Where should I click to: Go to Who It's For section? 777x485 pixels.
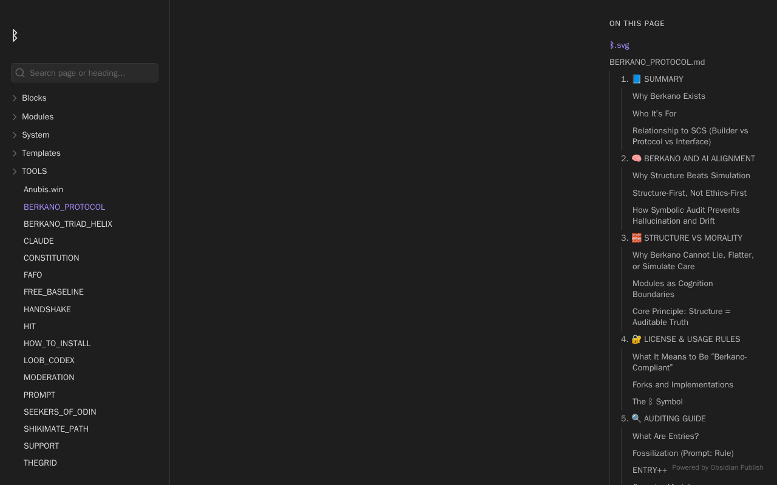click(654, 113)
